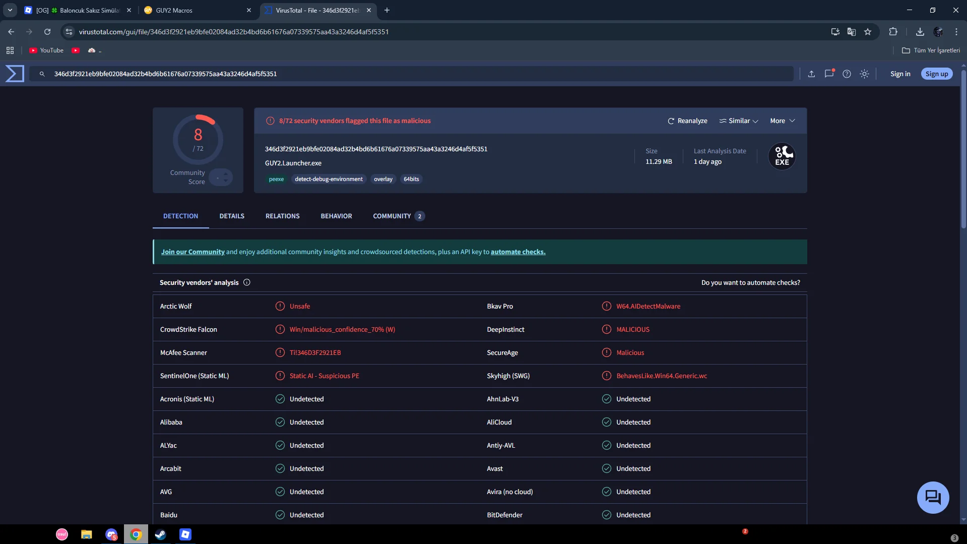
Task: Click the search magnifier icon
Action: 42,74
